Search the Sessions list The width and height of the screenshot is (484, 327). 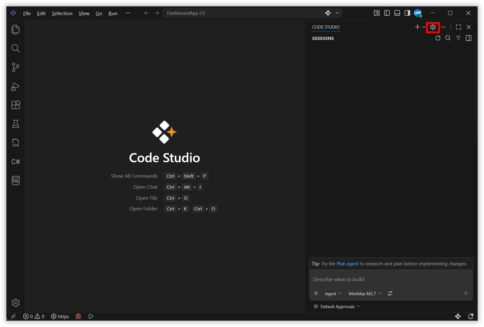(x=448, y=38)
